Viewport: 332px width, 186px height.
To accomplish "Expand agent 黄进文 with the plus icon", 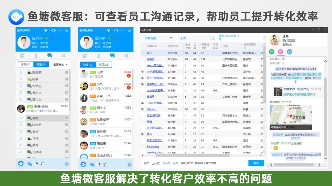I will point(67,92).
